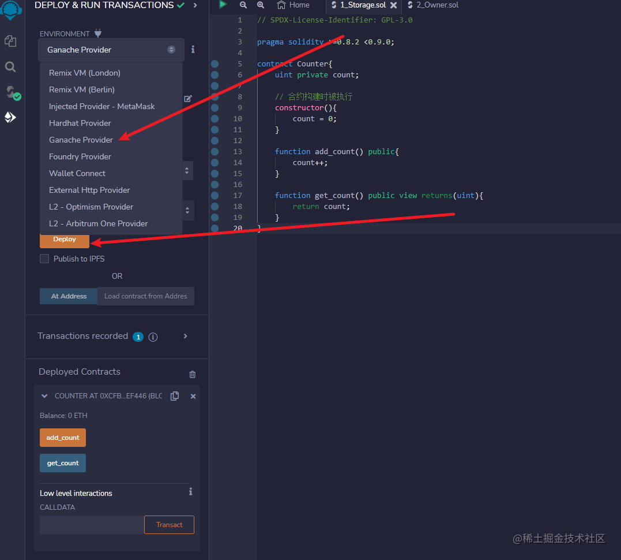Open Deploy & Run Transactions sidebar icon
The height and width of the screenshot is (560, 621).
(x=10, y=117)
